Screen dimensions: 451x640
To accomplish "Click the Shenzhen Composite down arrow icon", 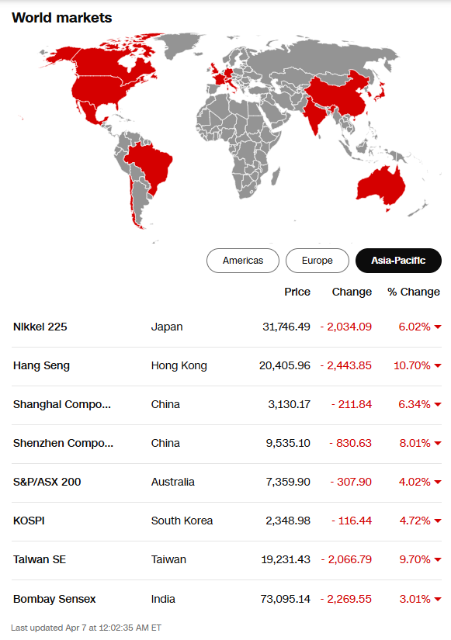I will pos(438,443).
